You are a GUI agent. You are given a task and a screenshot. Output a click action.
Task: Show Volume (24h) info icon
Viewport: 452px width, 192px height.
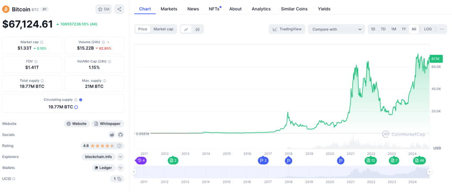(103, 42)
